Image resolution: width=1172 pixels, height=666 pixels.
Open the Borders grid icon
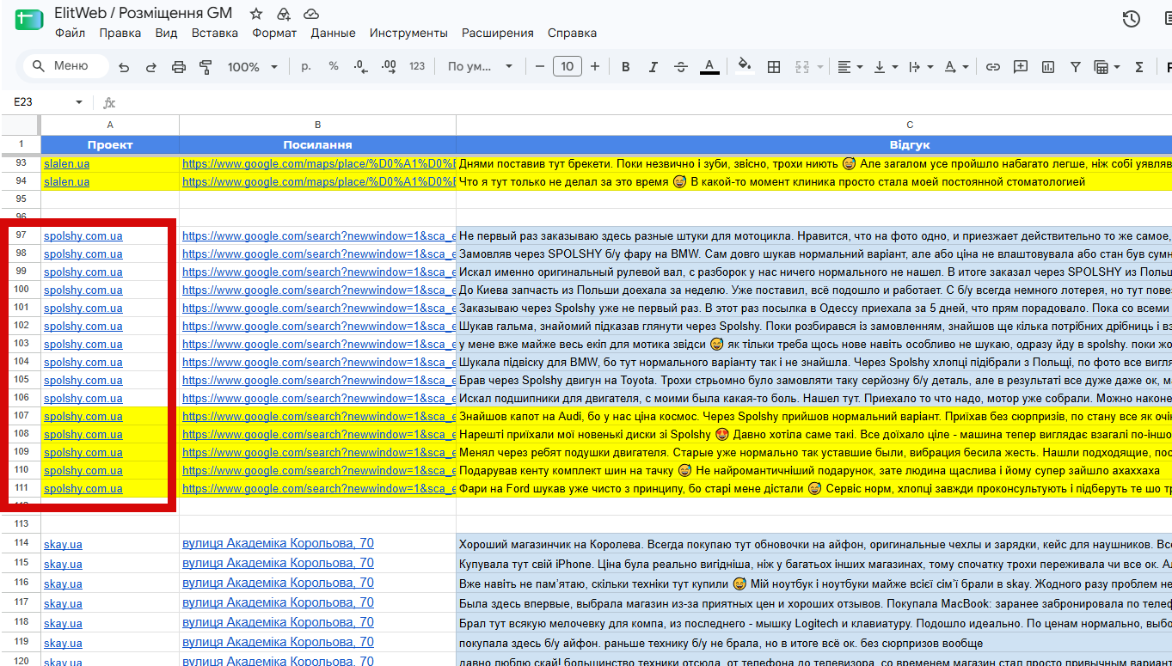pyautogui.click(x=774, y=67)
